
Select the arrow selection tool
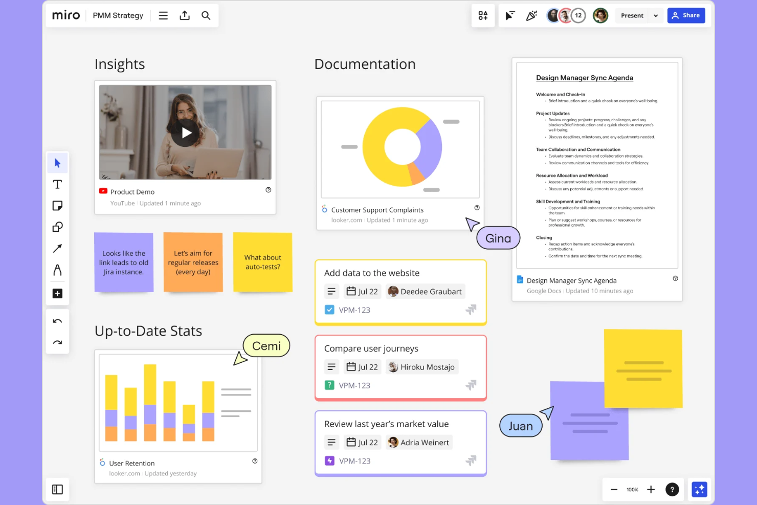pyautogui.click(x=57, y=163)
